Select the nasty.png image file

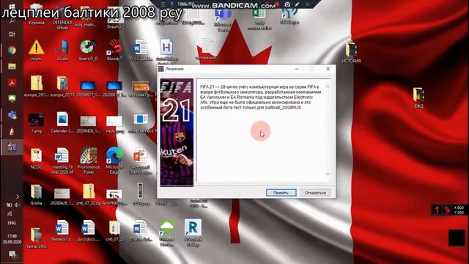click(x=114, y=124)
